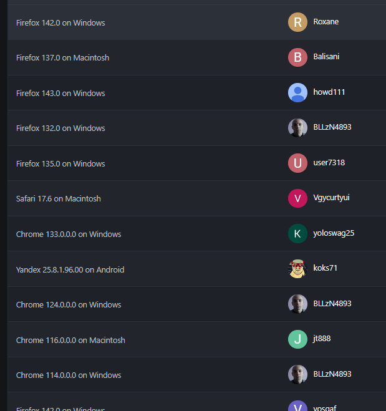Viewport: 386px width, 411px height.
Task: Click the "Chrome 116.0.0.0 on Macintosh" entry
Action: pyautogui.click(x=70, y=341)
